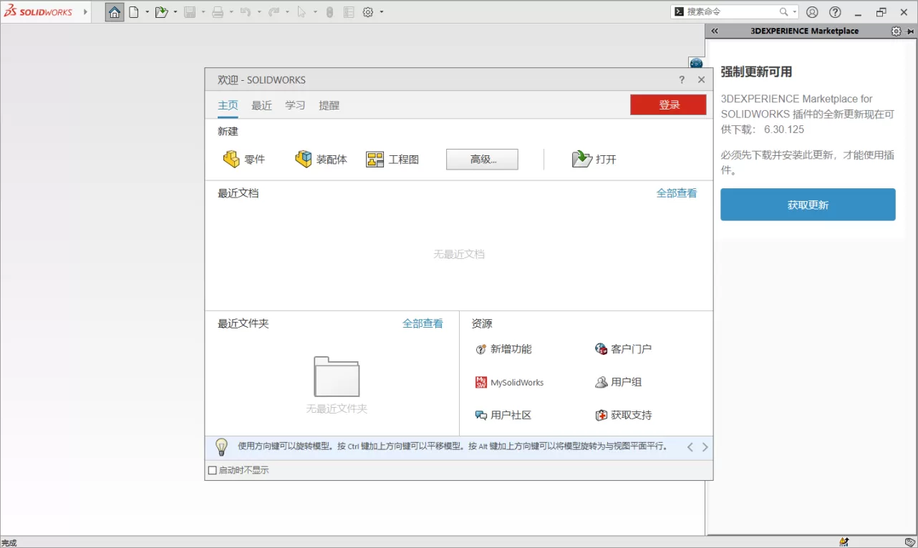Click the Home icon in the toolbar
Viewport: 918px width, 548px height.
tap(114, 12)
